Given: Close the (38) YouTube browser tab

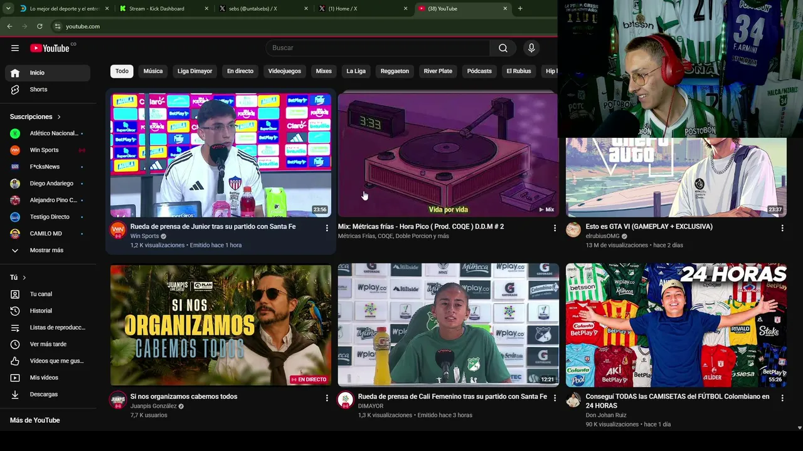Looking at the screenshot, I should (505, 9).
